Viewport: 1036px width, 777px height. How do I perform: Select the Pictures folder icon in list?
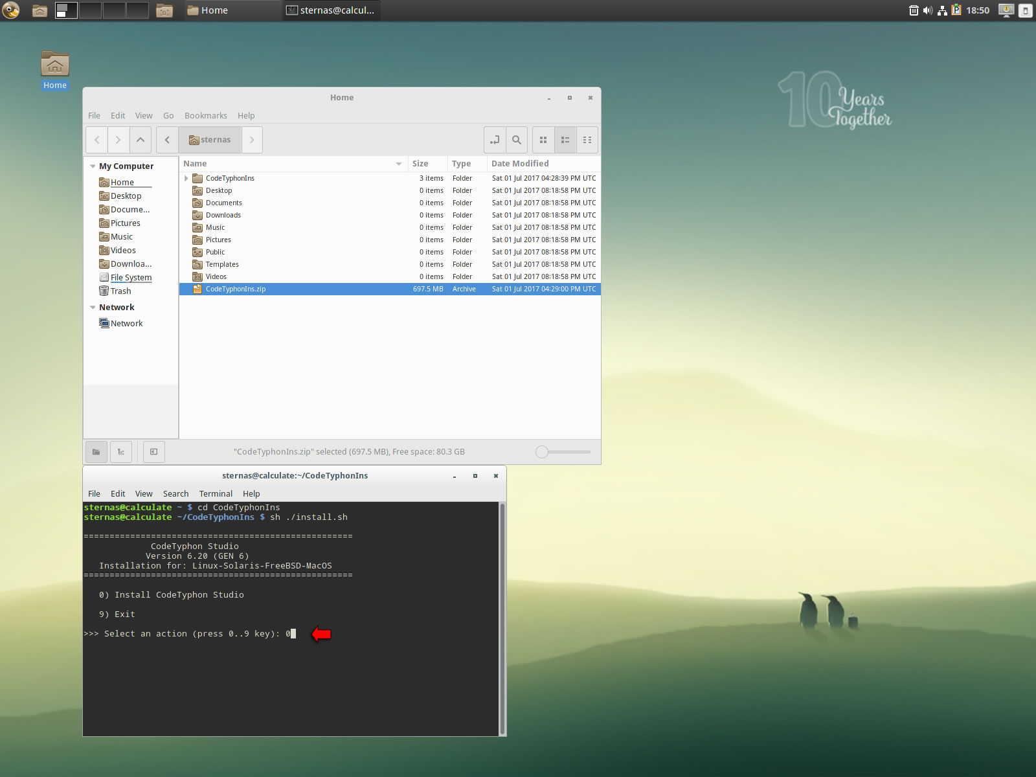pos(197,240)
